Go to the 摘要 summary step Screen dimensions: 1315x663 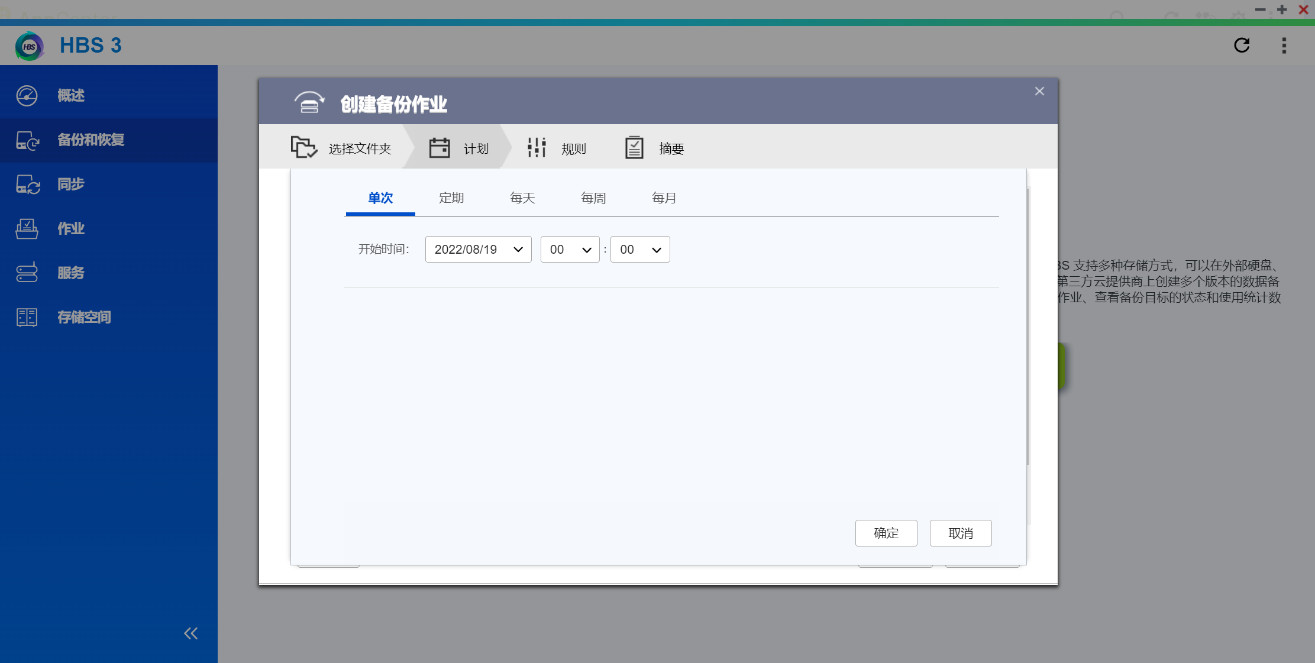(634, 147)
